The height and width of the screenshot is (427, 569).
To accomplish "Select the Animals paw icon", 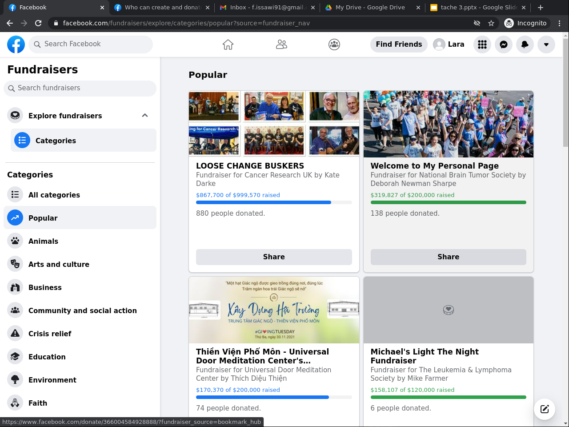I will pos(15,241).
